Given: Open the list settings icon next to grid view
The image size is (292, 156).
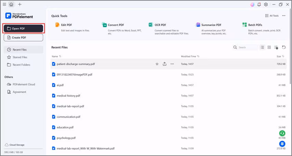Looking at the screenshot, I should click(276, 47).
